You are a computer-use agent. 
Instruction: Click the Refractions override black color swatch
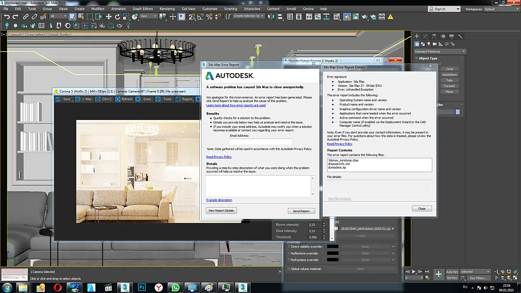(x=332, y=260)
